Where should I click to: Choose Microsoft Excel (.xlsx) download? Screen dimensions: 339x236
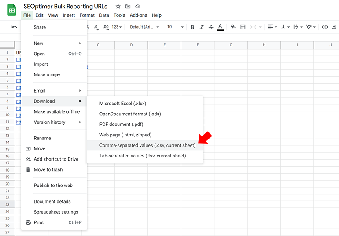(122, 104)
